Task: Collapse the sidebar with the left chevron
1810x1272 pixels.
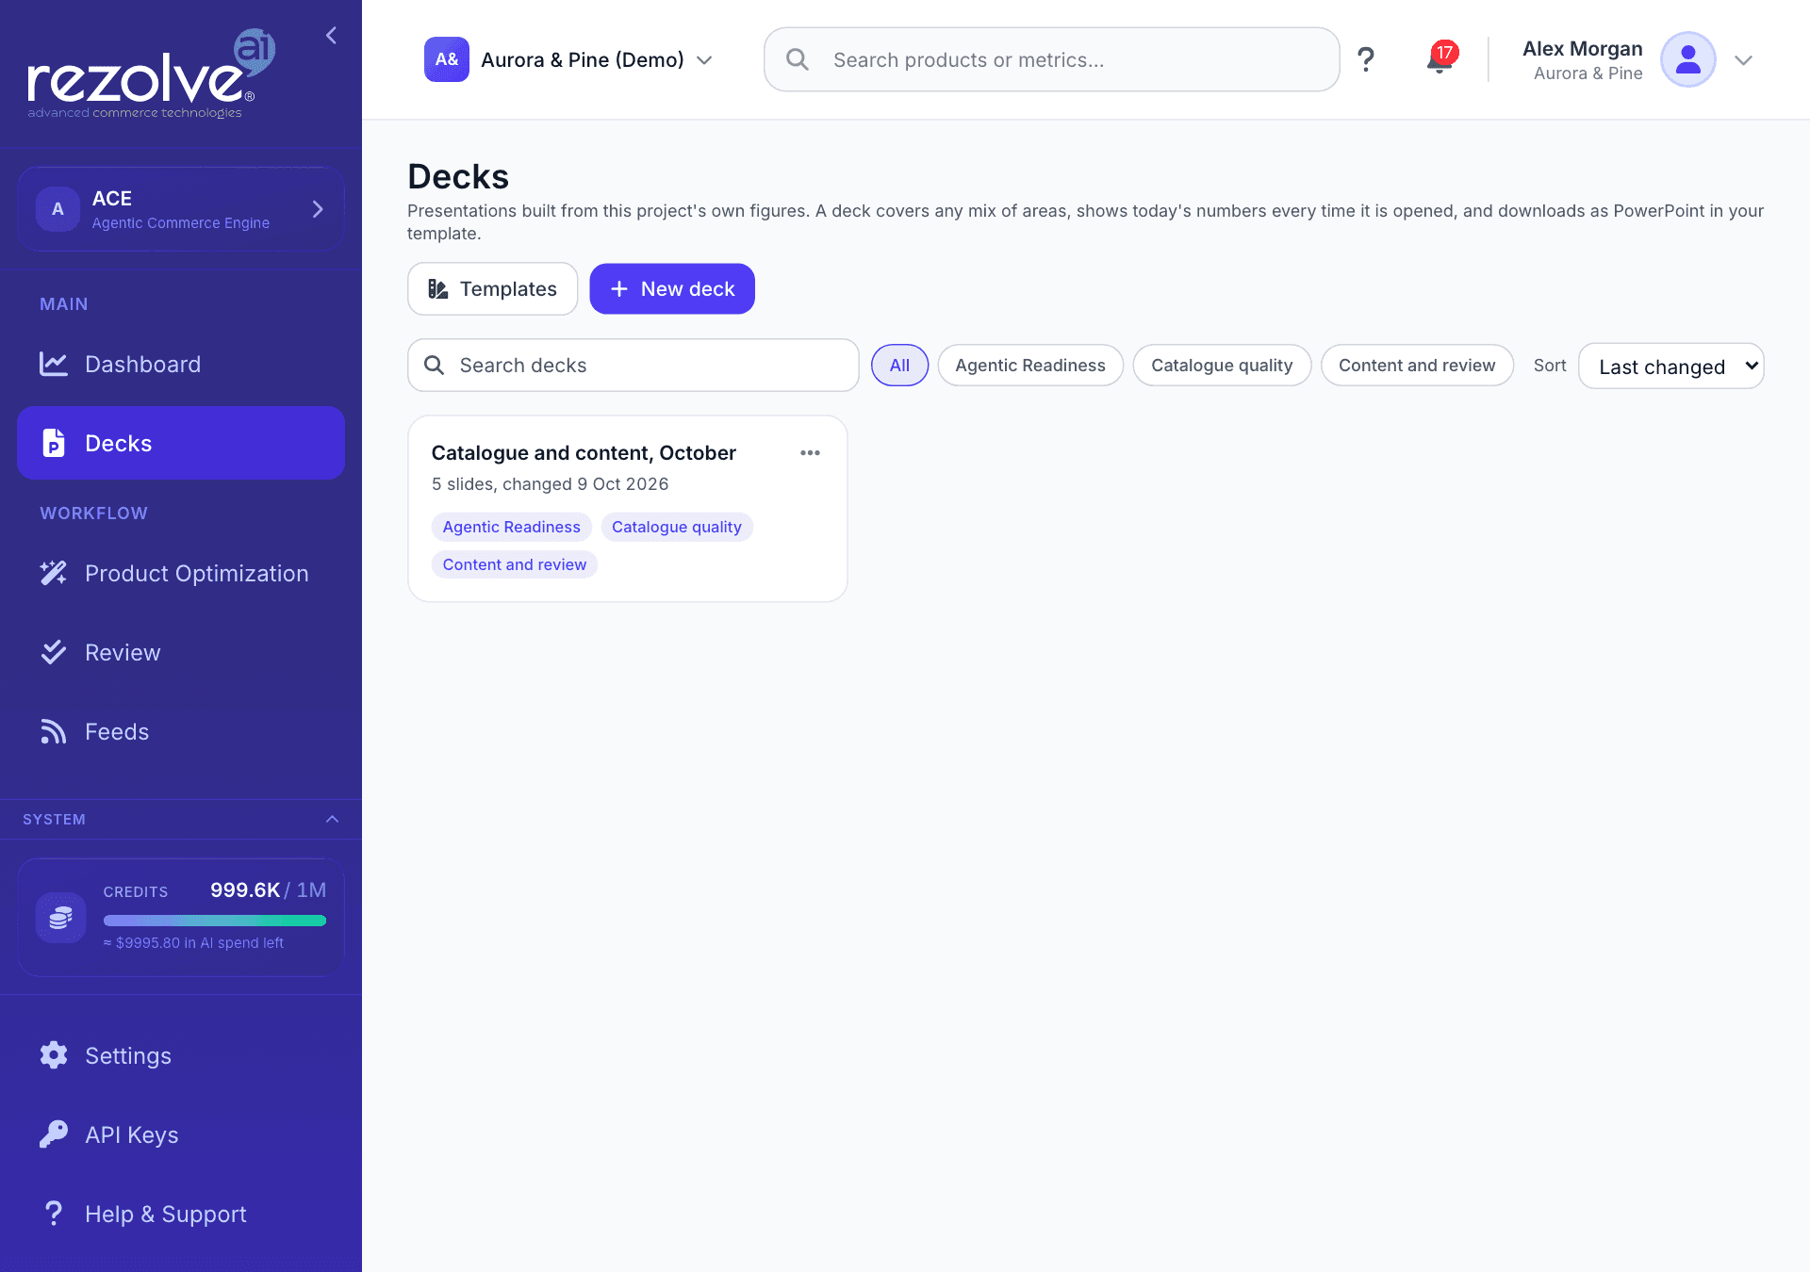Action: tap(331, 36)
